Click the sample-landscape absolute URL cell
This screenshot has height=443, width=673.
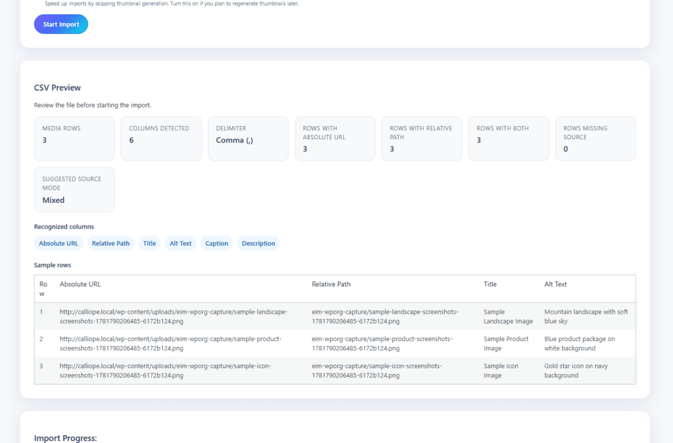click(174, 316)
